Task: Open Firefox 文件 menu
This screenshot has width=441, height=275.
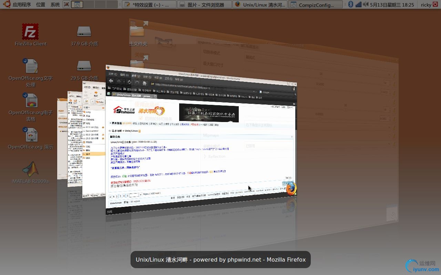Action: pos(112,74)
